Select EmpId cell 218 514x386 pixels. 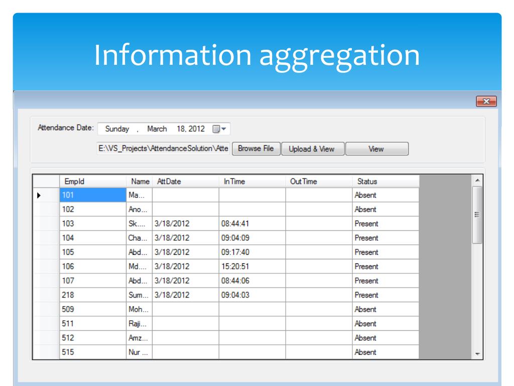click(x=93, y=295)
